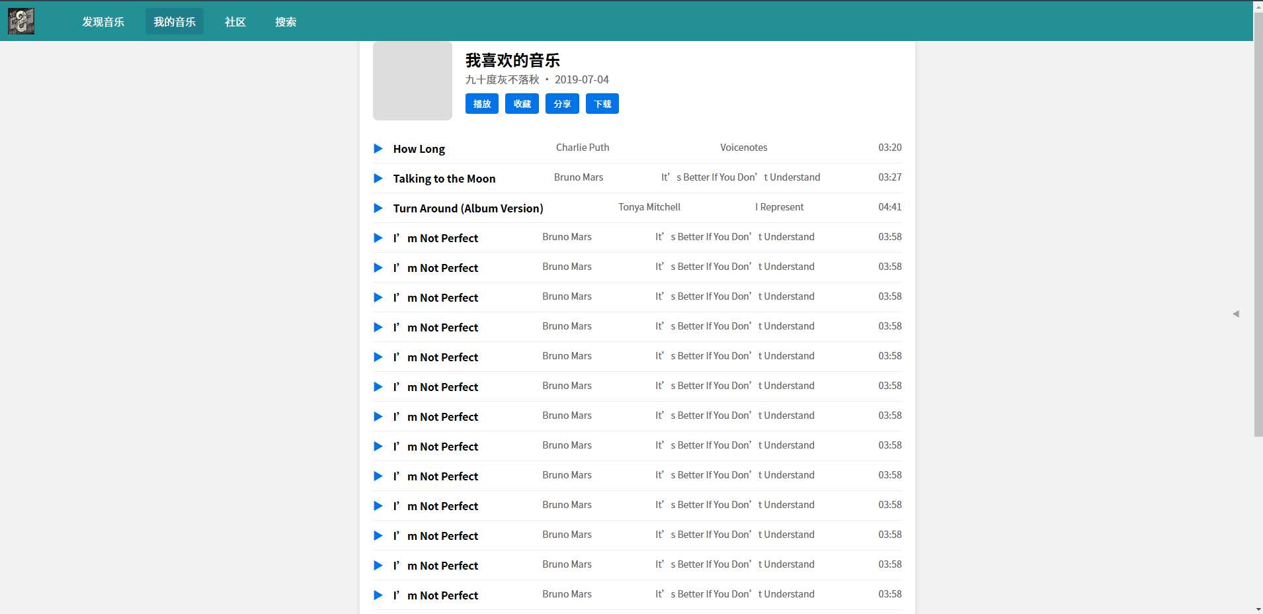1263x614 pixels.
Task: Open the hidden player with the side arrow
Action: [1235, 314]
